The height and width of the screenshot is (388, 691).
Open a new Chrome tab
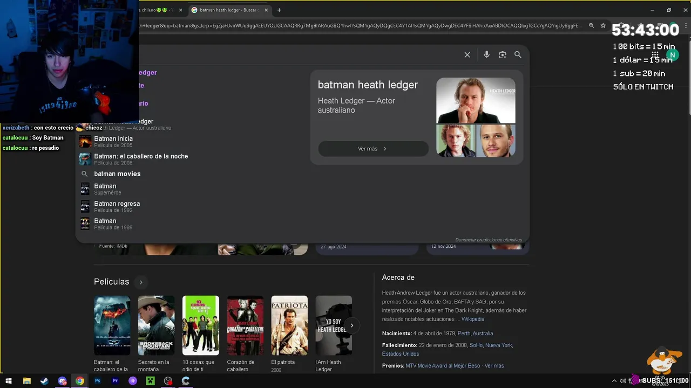pos(279,10)
